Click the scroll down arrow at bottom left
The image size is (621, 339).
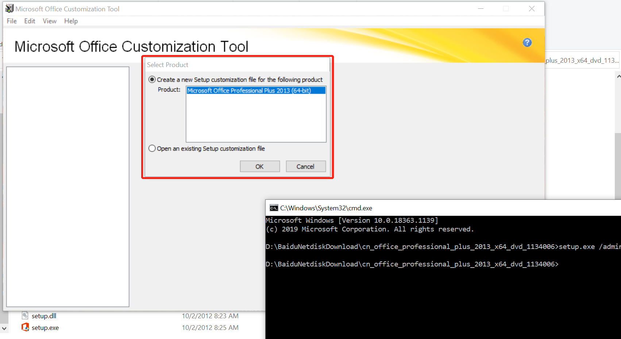click(x=4, y=328)
